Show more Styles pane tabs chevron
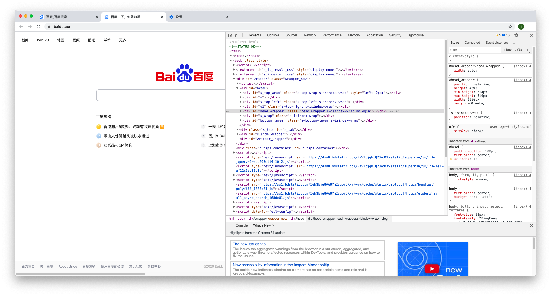 coord(514,43)
